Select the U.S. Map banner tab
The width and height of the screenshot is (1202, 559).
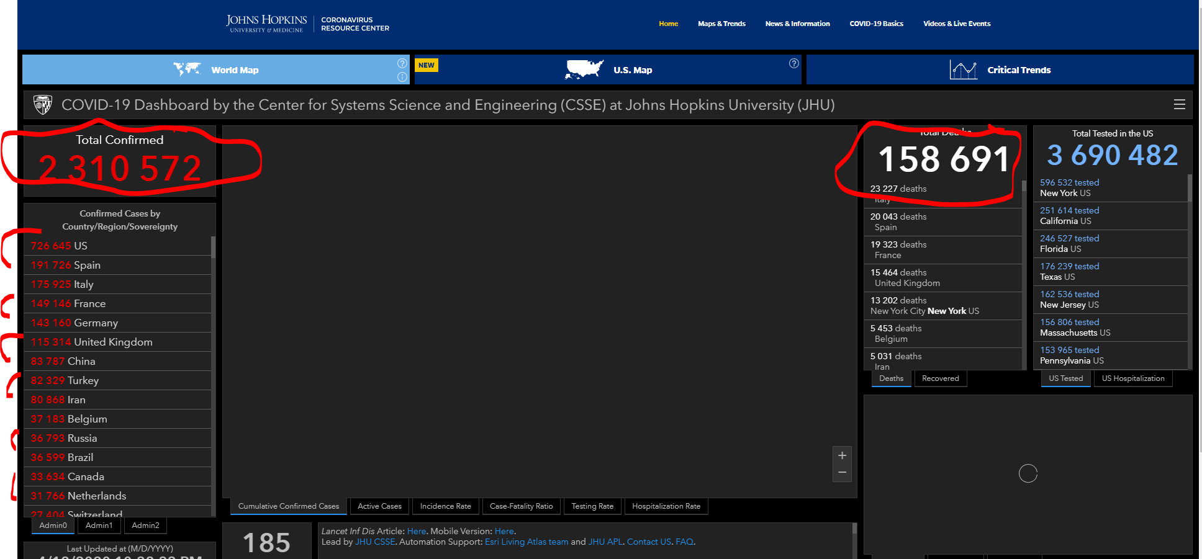[608, 69]
